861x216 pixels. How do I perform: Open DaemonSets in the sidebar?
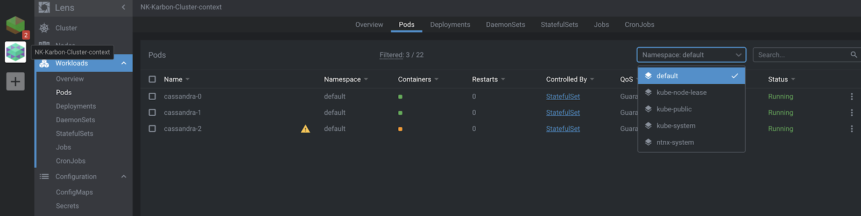[75, 120]
